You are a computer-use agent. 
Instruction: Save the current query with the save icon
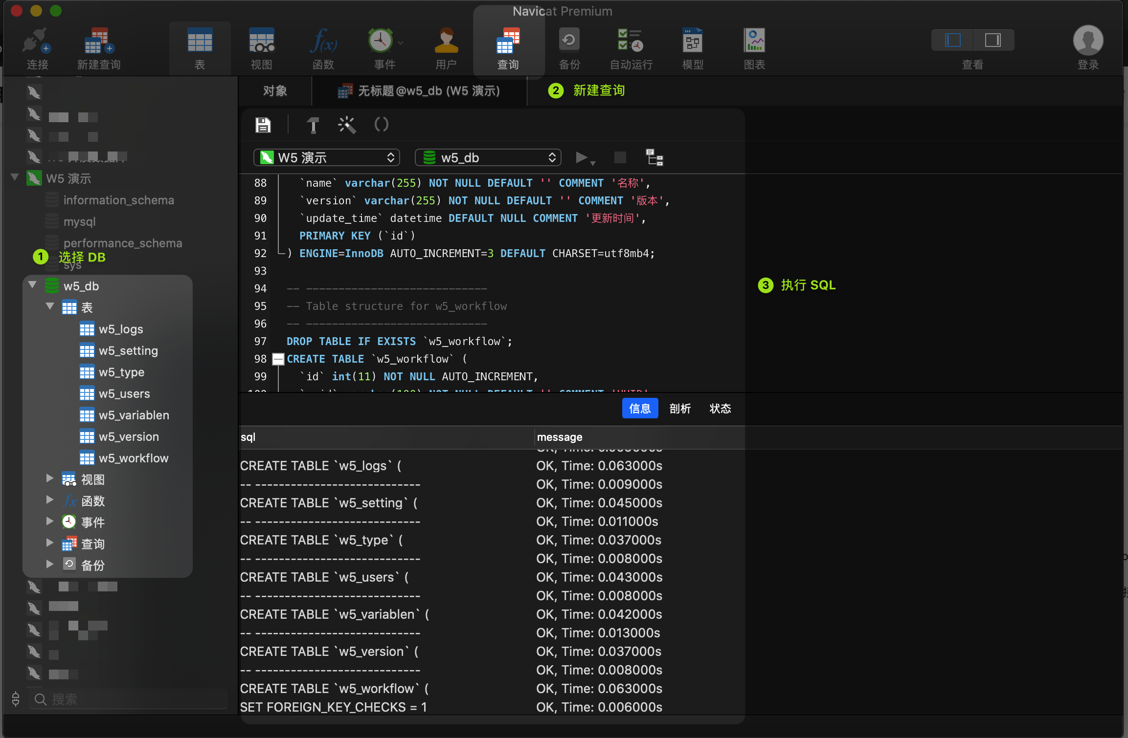point(263,125)
